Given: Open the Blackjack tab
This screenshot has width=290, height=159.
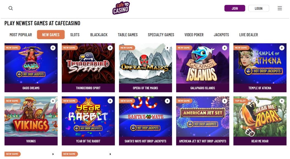Looking at the screenshot, I should (x=99, y=35).
